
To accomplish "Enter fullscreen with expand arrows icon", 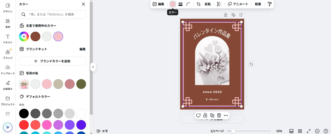I will tap(309, 131).
